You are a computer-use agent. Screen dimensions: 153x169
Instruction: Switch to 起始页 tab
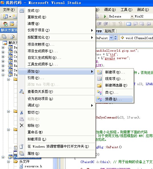(x=110, y=31)
